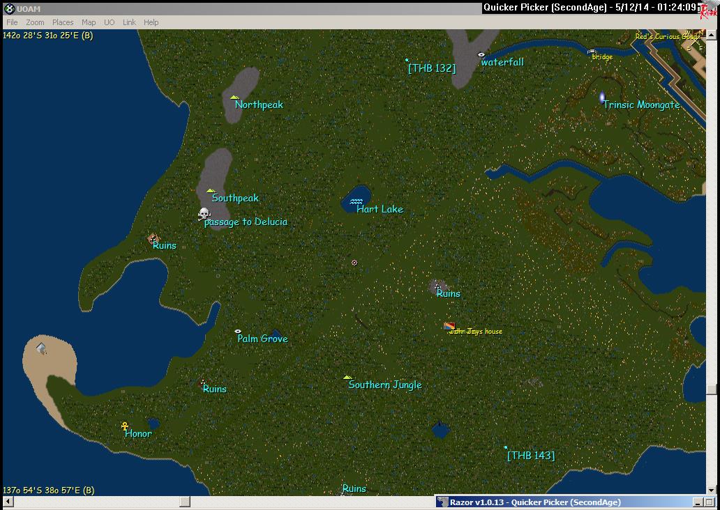The width and height of the screenshot is (720, 510).
Task: Open the Zoom menu
Action: point(35,22)
